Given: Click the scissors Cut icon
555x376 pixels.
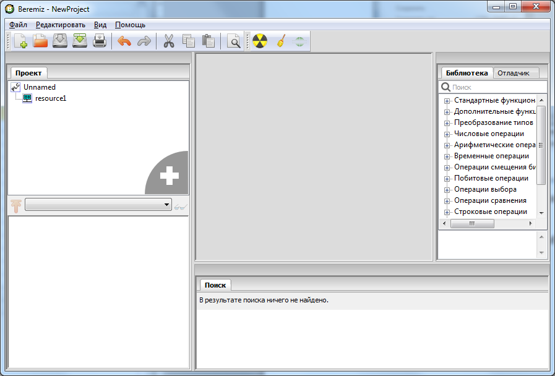Looking at the screenshot, I should pos(169,41).
